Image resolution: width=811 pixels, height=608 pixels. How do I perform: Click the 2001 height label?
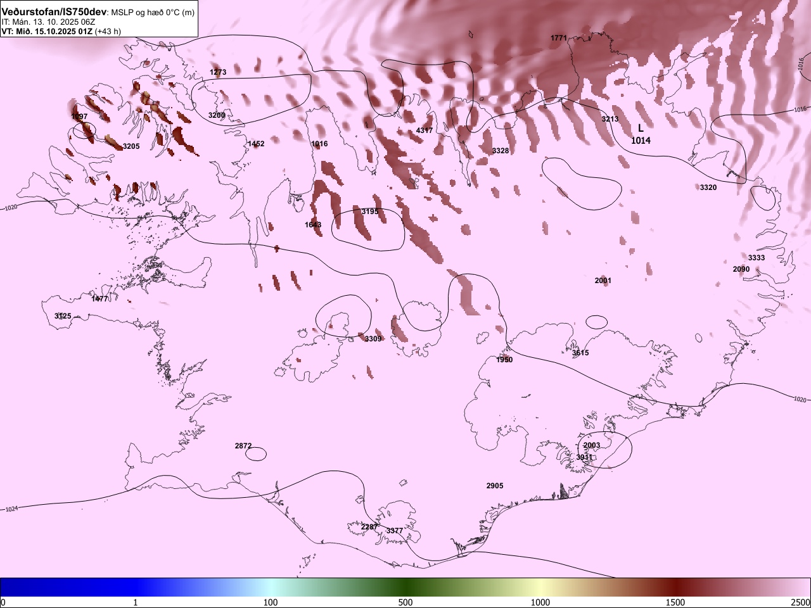(603, 281)
